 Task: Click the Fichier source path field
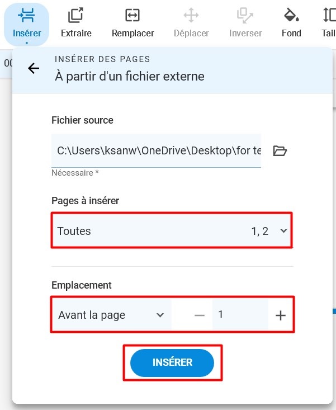156,150
